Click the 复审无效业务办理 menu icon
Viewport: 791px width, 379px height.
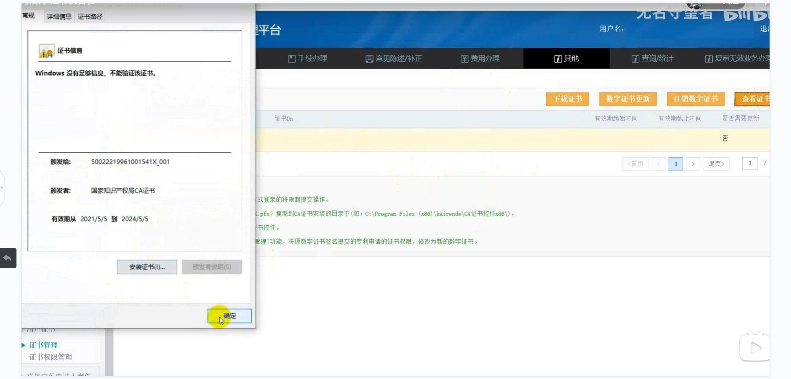(709, 59)
